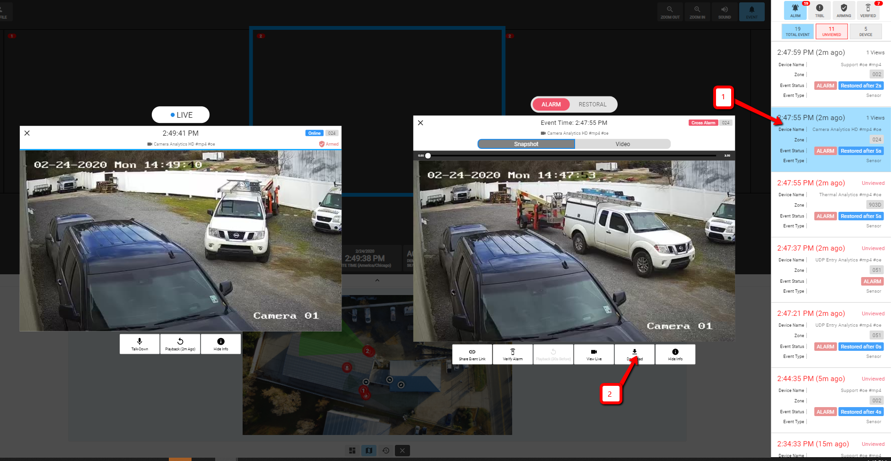Click the grid layout icon in bottom bar
891x461 pixels.
click(352, 451)
